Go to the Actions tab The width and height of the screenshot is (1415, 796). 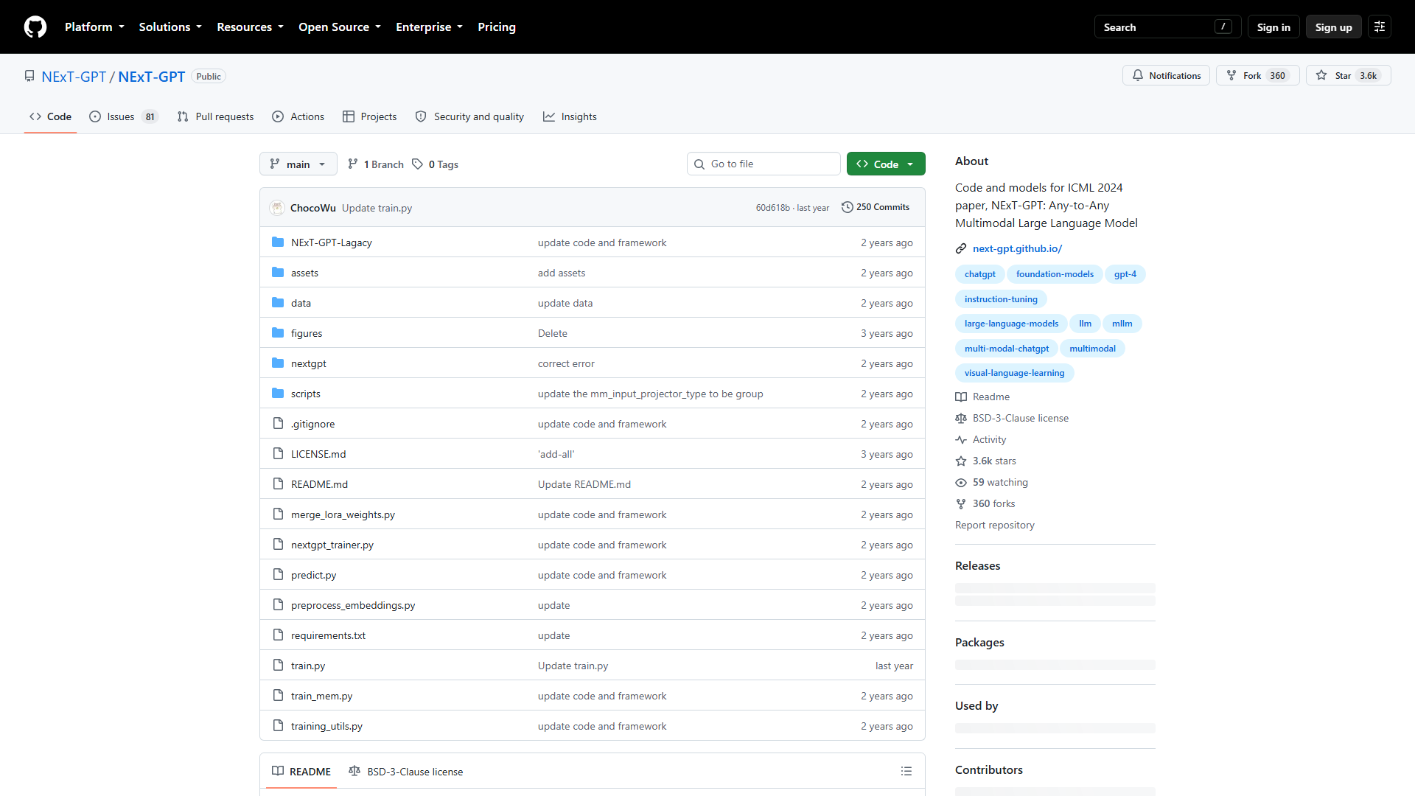(x=298, y=117)
